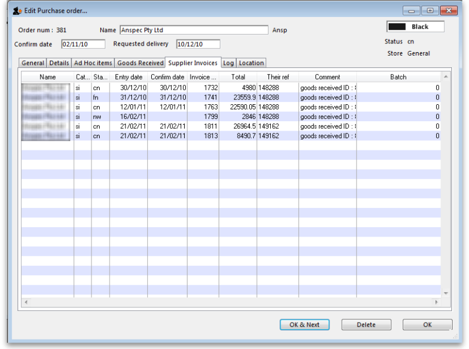Image resolution: width=469 pixels, height=349 pixels.
Task: Select the invoice row numbered 1813
Action: point(235,136)
